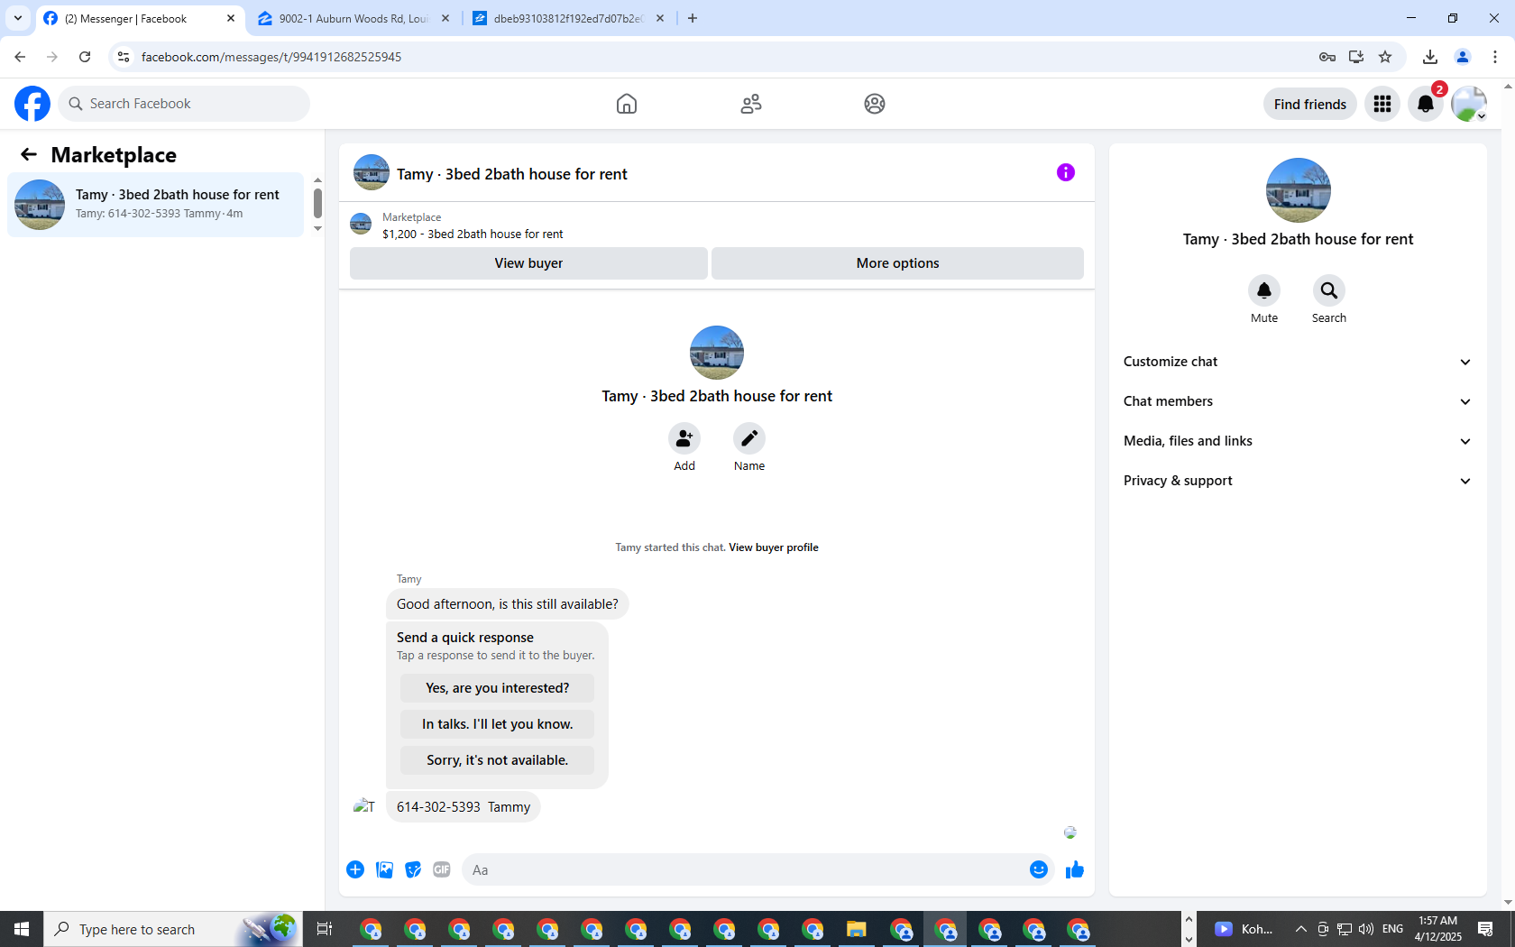Open the clock showing 1:57 AM

(1438, 929)
